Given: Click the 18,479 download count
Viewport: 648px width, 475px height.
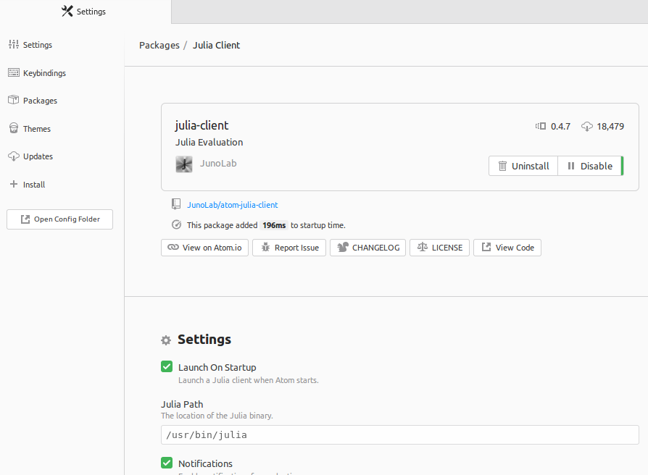Looking at the screenshot, I should 610,126.
